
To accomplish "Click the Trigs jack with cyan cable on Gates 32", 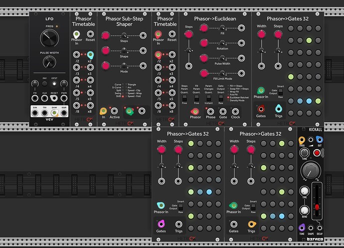I will point(278,109).
